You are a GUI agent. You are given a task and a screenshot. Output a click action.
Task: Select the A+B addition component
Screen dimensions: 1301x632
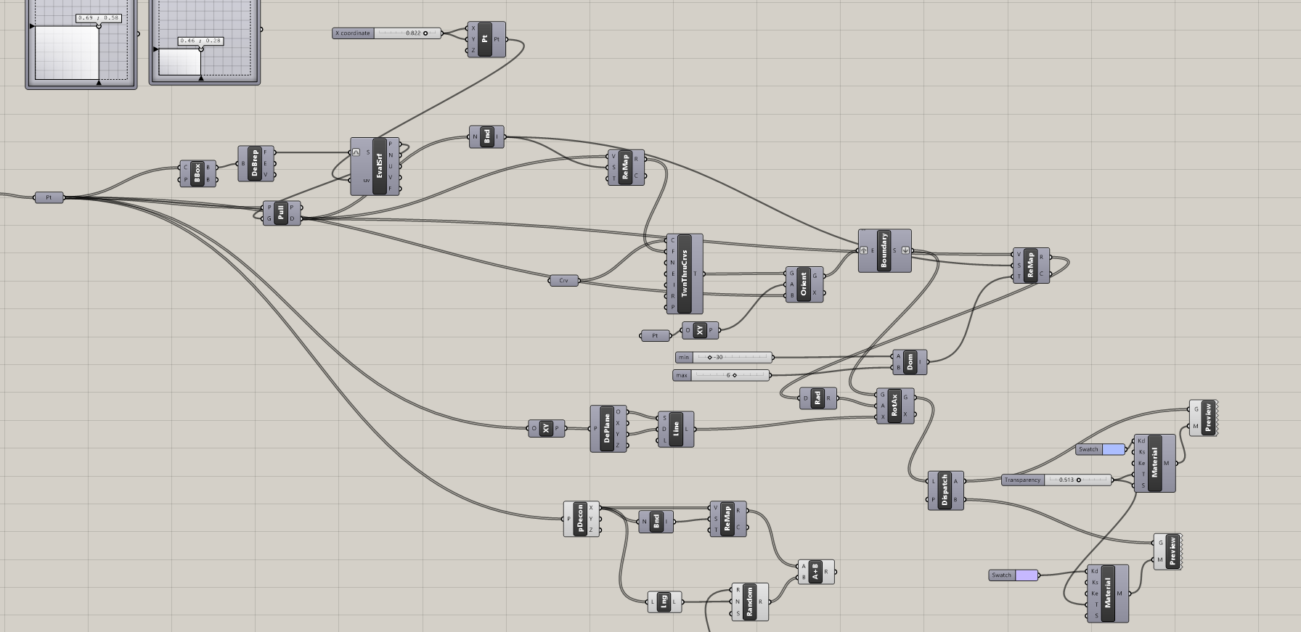(815, 572)
